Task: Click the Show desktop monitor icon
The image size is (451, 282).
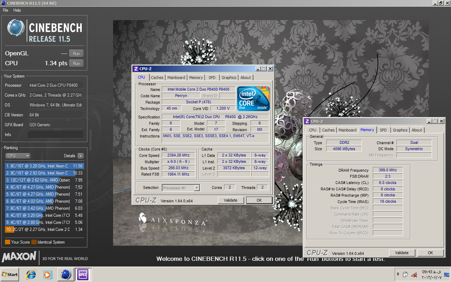Action: pos(447,274)
